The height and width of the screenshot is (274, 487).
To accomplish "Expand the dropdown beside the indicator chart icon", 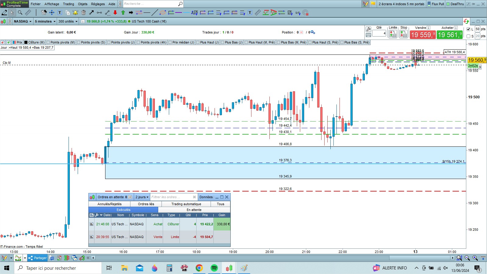I will (x=25, y=258).
